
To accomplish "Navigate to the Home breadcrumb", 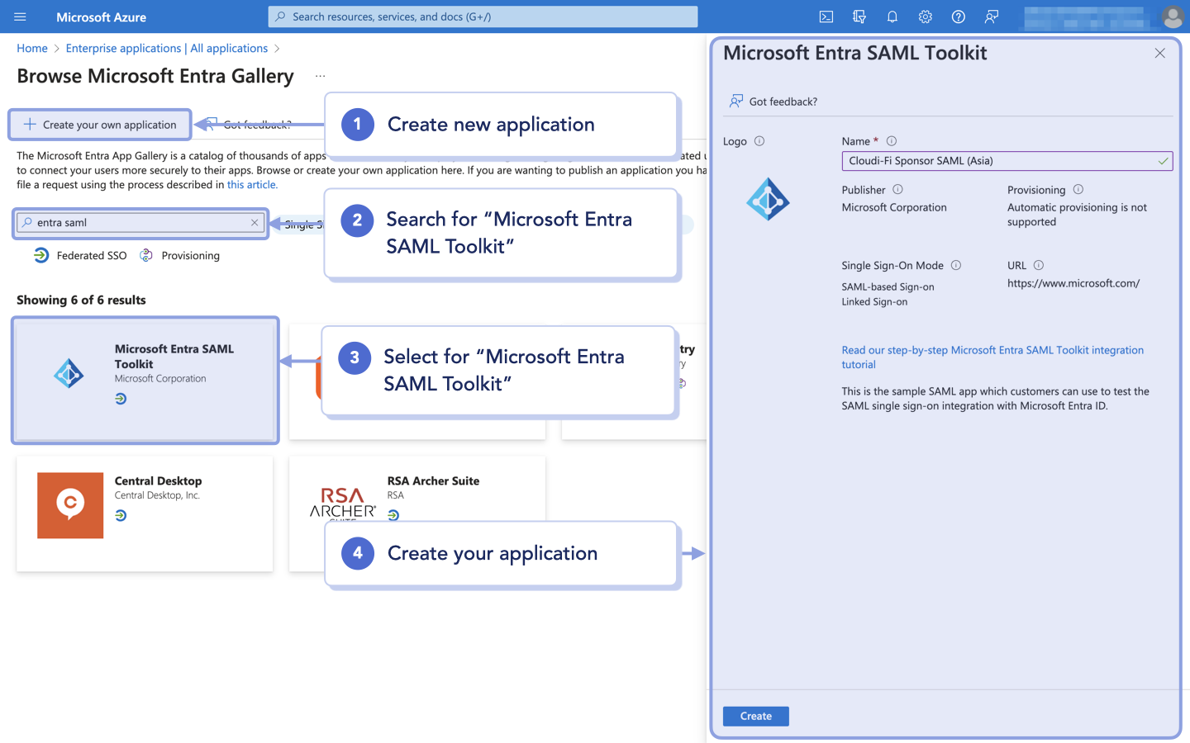I will pyautogui.click(x=32, y=48).
